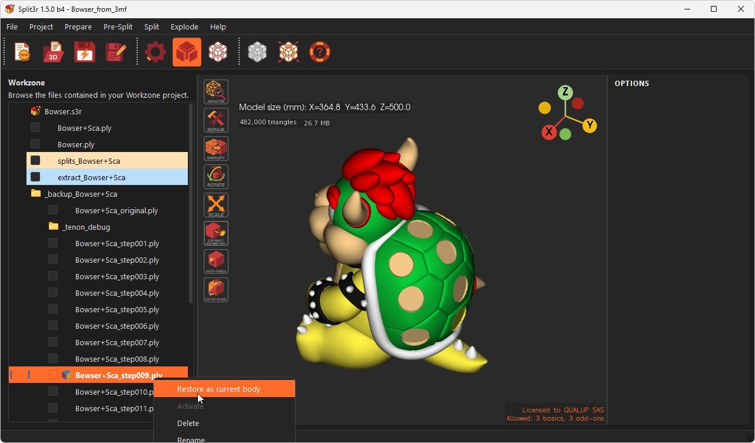This screenshot has height=443, width=755.
Task: Click the Save As floppy-with-pencil icon
Action: click(115, 52)
